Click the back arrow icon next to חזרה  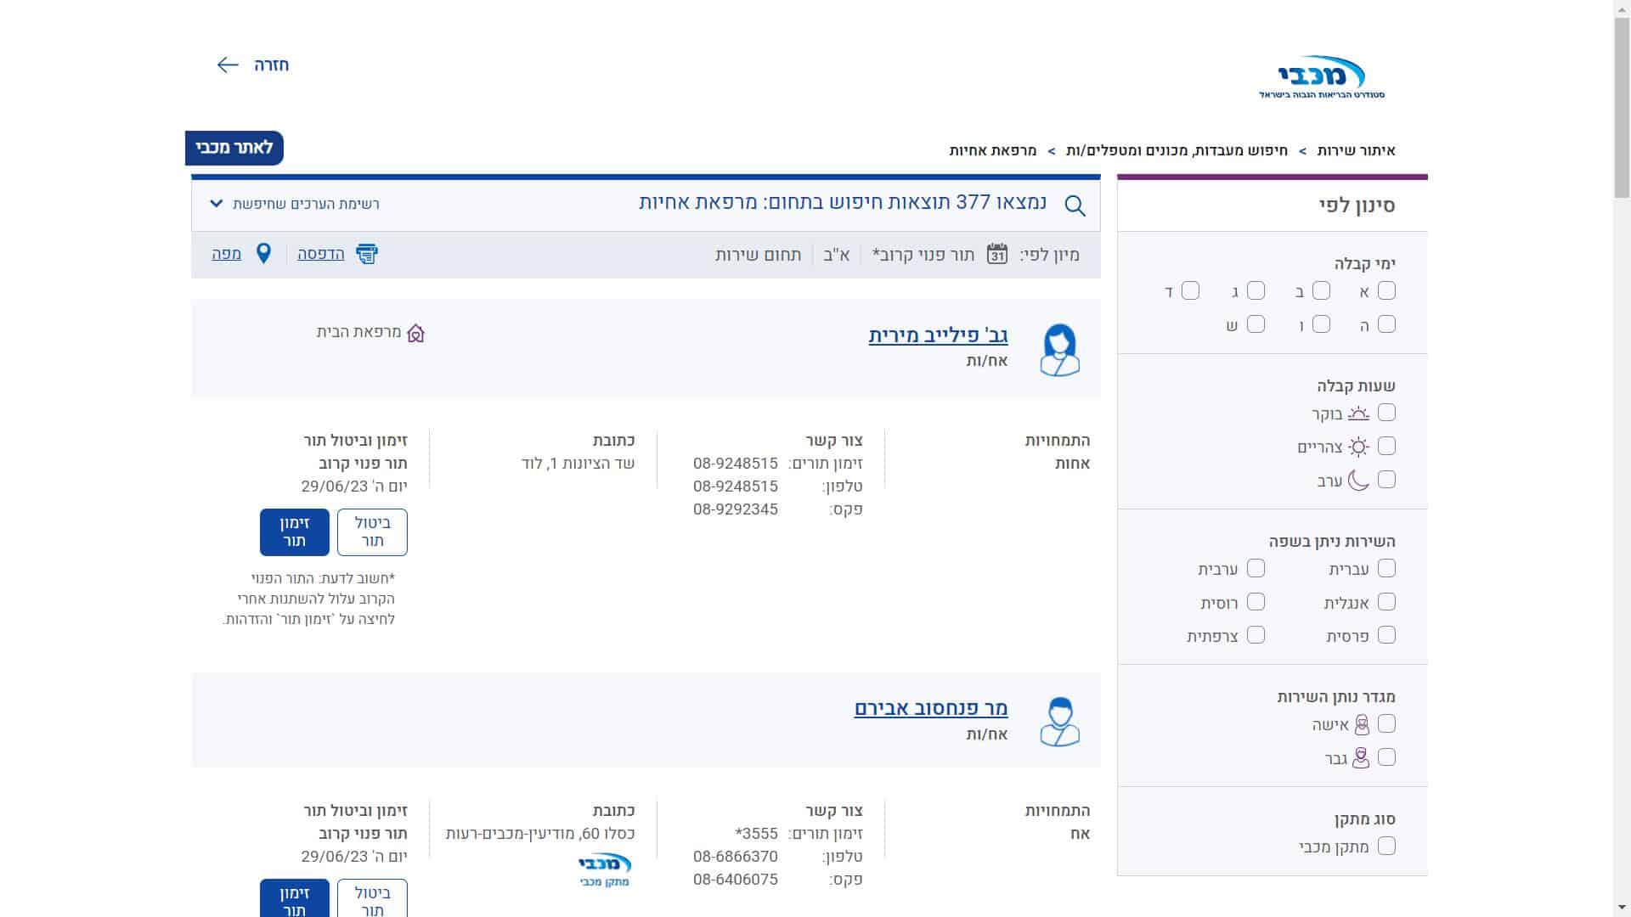tap(228, 65)
